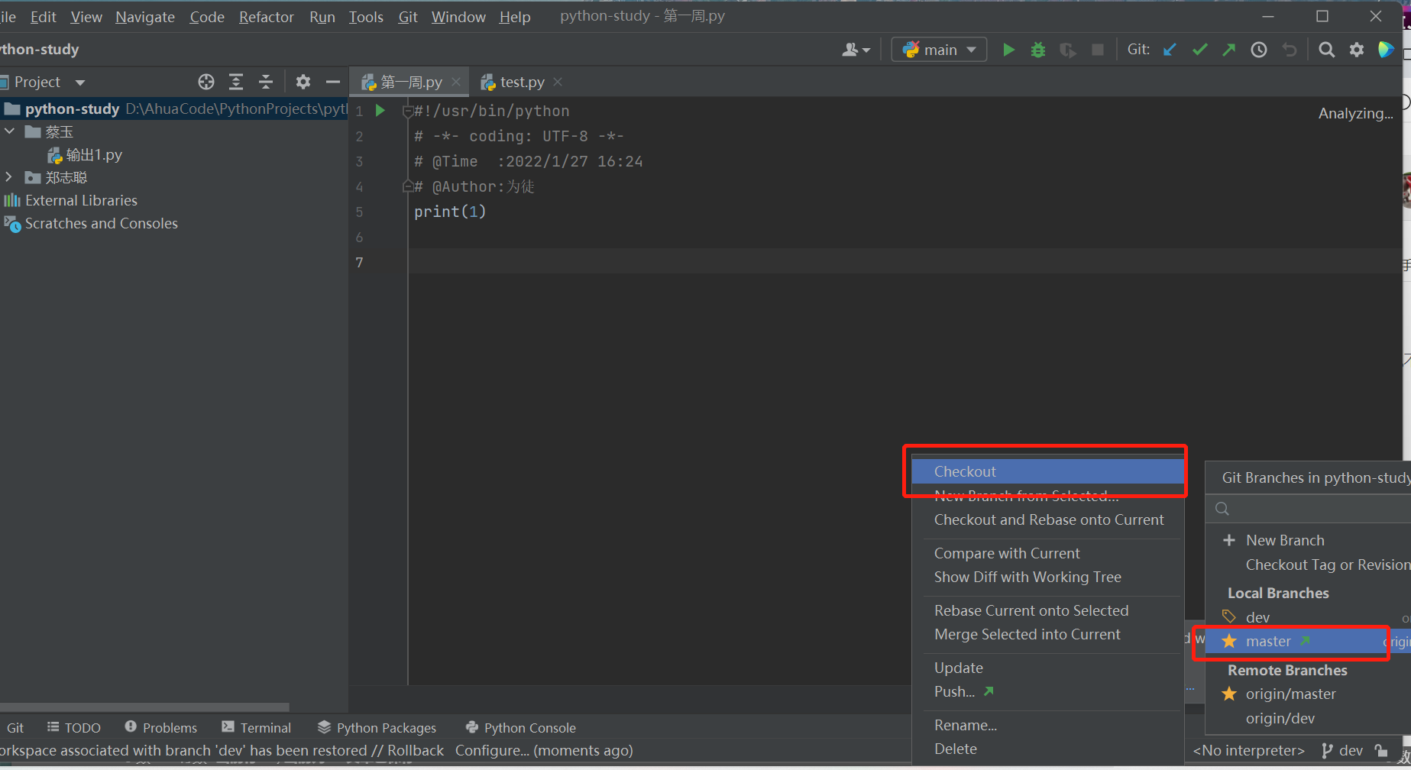Click the user account icon in toolbar
The image size is (1411, 770).
pyautogui.click(x=856, y=50)
